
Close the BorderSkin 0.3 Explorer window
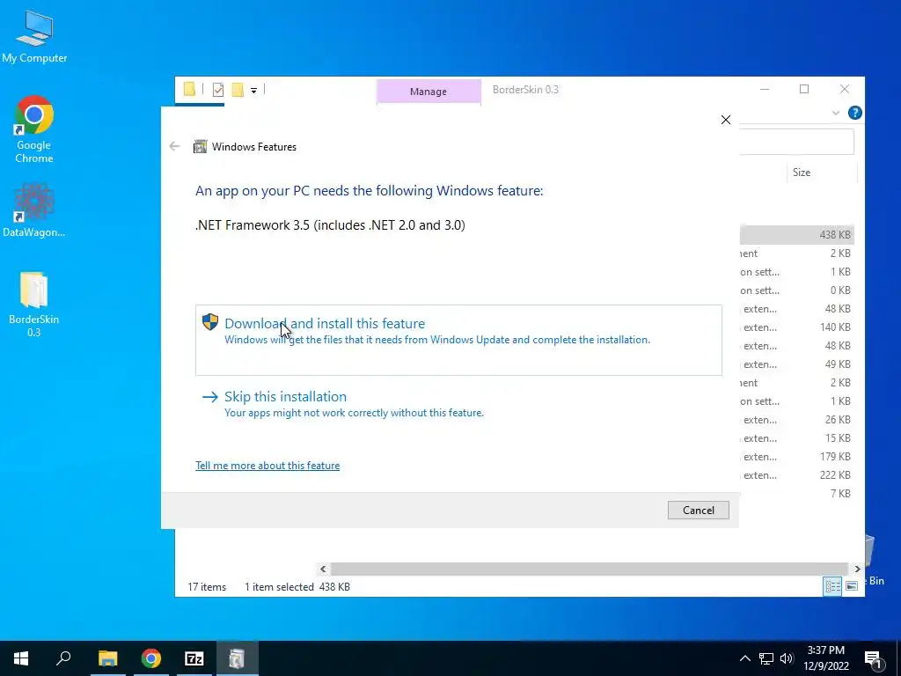point(844,89)
